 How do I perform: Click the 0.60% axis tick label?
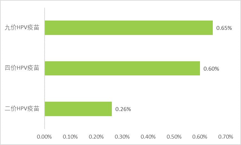click(200, 137)
